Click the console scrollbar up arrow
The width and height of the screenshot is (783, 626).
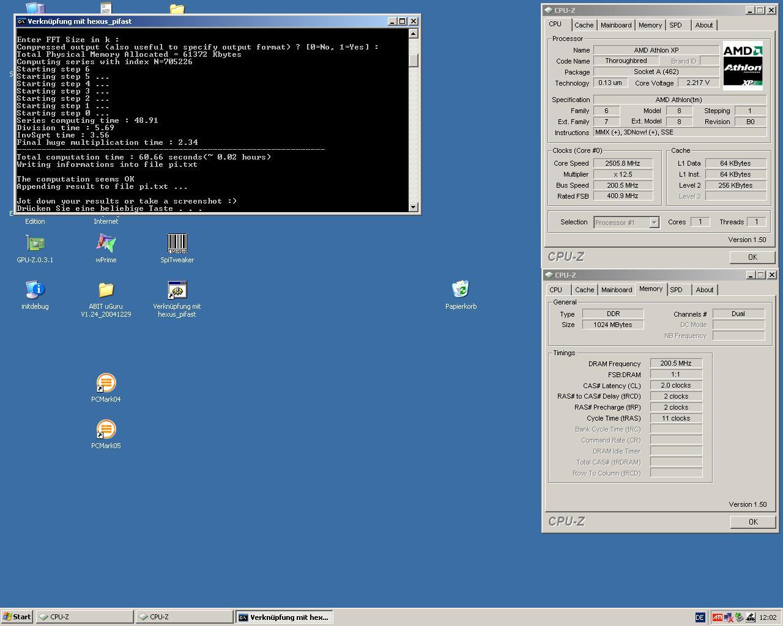[414, 34]
